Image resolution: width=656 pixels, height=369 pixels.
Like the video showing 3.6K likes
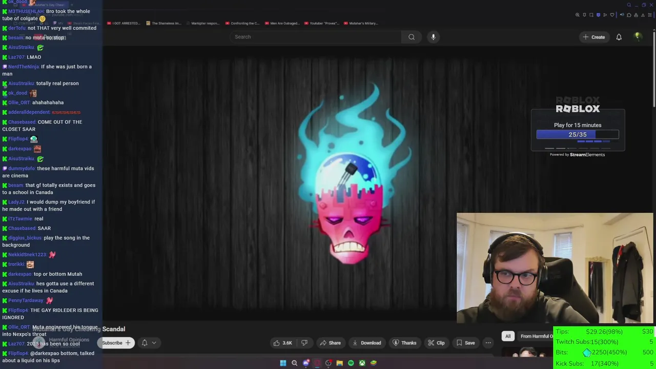(x=282, y=343)
